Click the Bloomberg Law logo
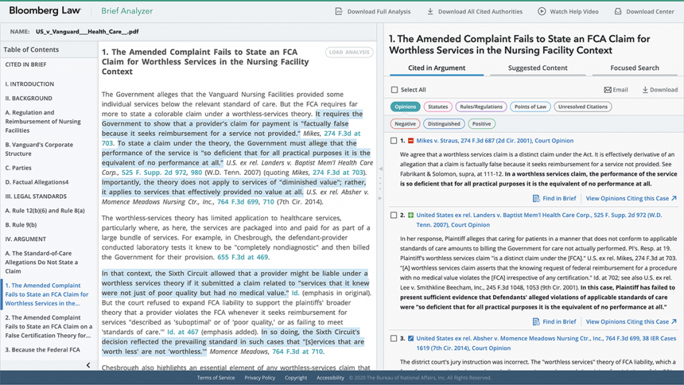The height and width of the screenshot is (385, 684). point(45,11)
